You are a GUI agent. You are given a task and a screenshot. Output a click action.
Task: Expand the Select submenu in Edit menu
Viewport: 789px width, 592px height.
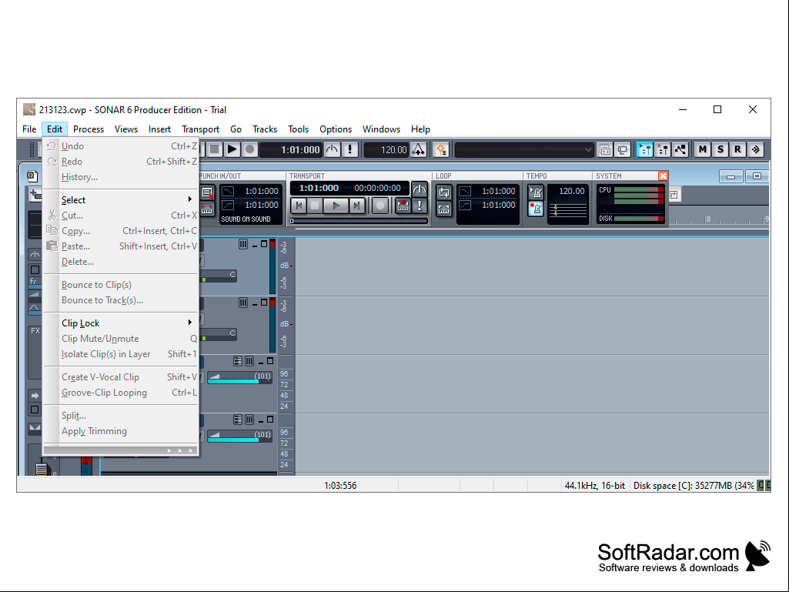click(x=120, y=200)
